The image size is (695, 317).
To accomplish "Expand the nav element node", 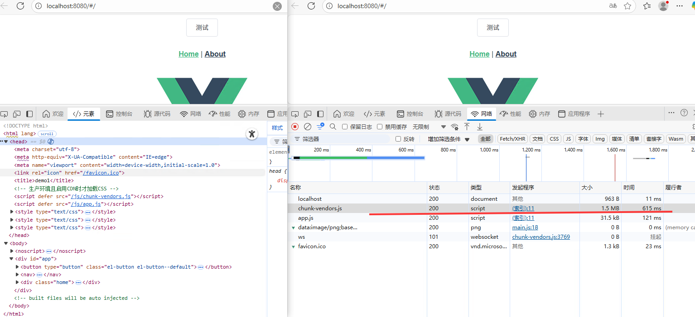I will point(17,274).
